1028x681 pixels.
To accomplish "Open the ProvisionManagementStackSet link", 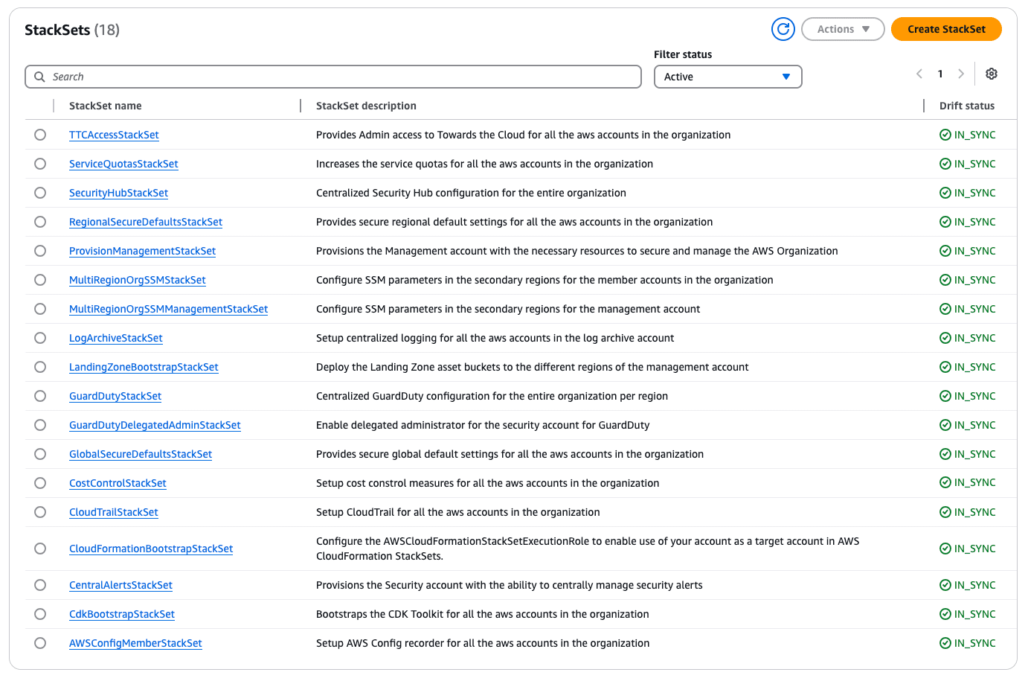I will (x=142, y=251).
